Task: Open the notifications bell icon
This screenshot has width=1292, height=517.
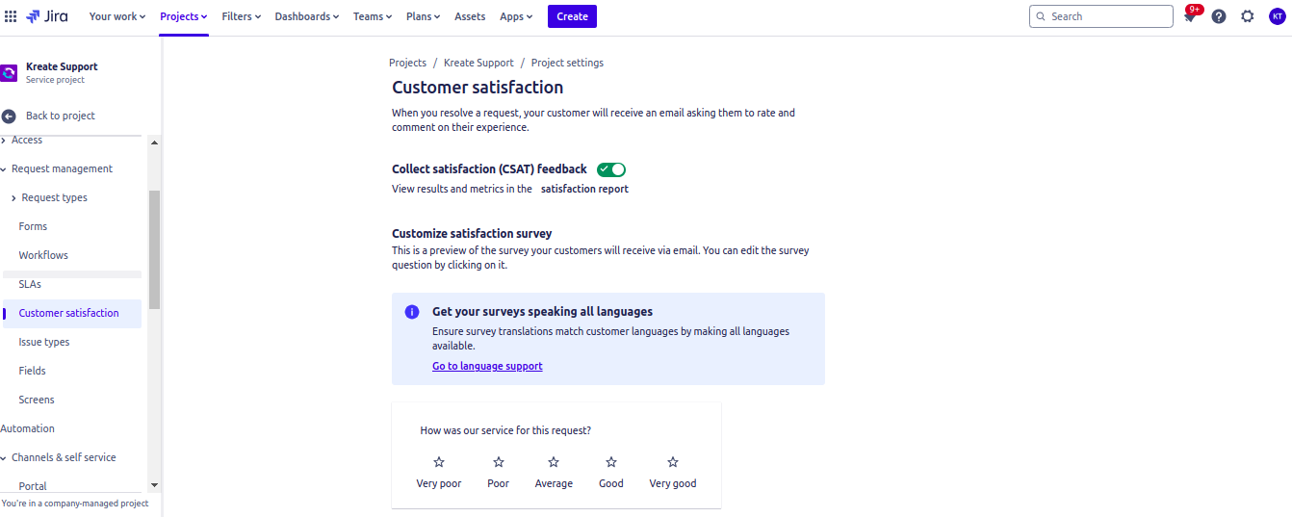Action: (1190, 16)
